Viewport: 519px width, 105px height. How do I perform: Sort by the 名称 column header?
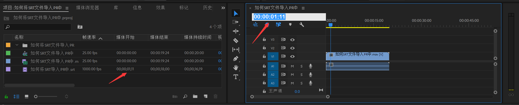19,37
